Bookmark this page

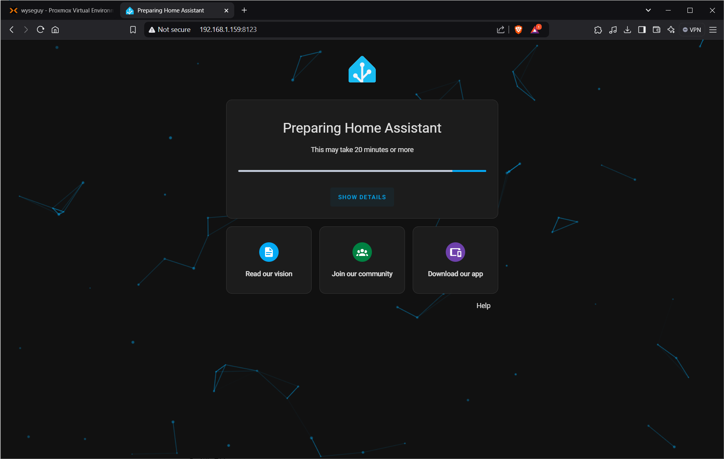133,30
